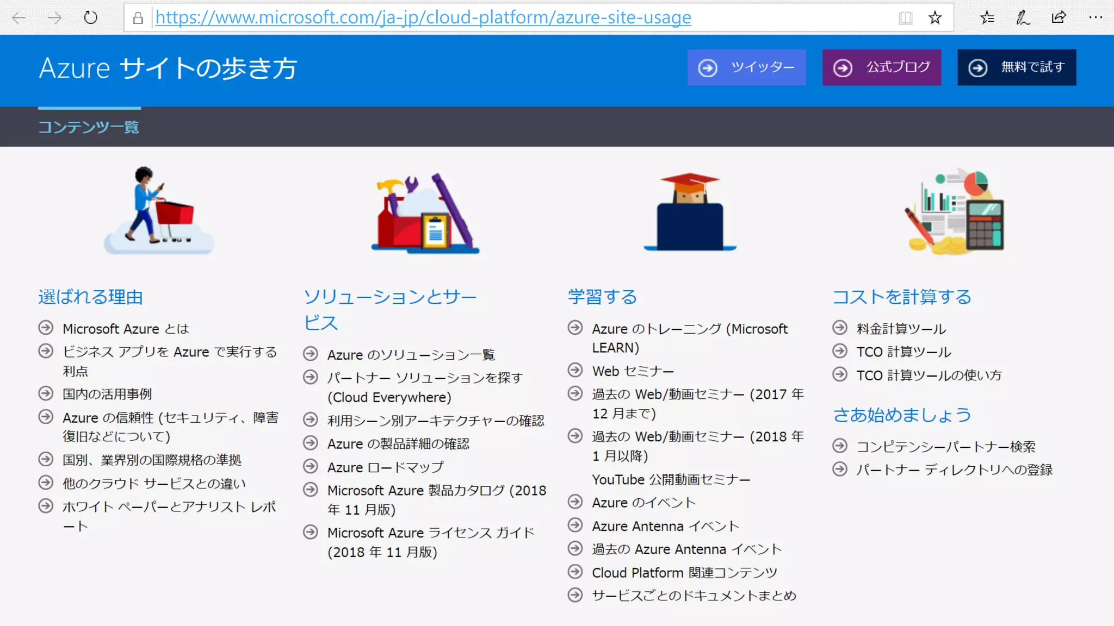Screen dimensions: 1114x626
Task: Open TCO 計算ツール link
Action: coord(903,352)
